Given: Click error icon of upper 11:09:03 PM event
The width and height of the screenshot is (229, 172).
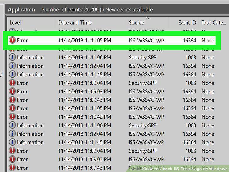Looking at the screenshot, I should point(12,91).
